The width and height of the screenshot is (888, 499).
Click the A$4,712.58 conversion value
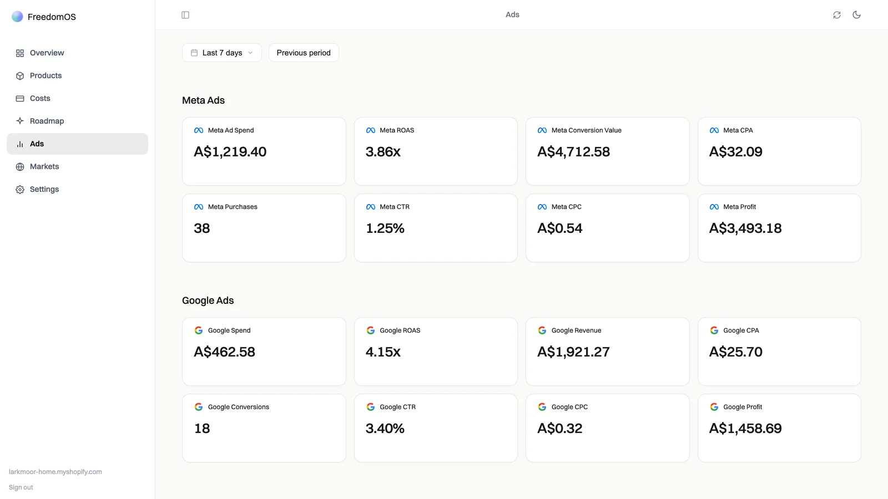pos(574,152)
